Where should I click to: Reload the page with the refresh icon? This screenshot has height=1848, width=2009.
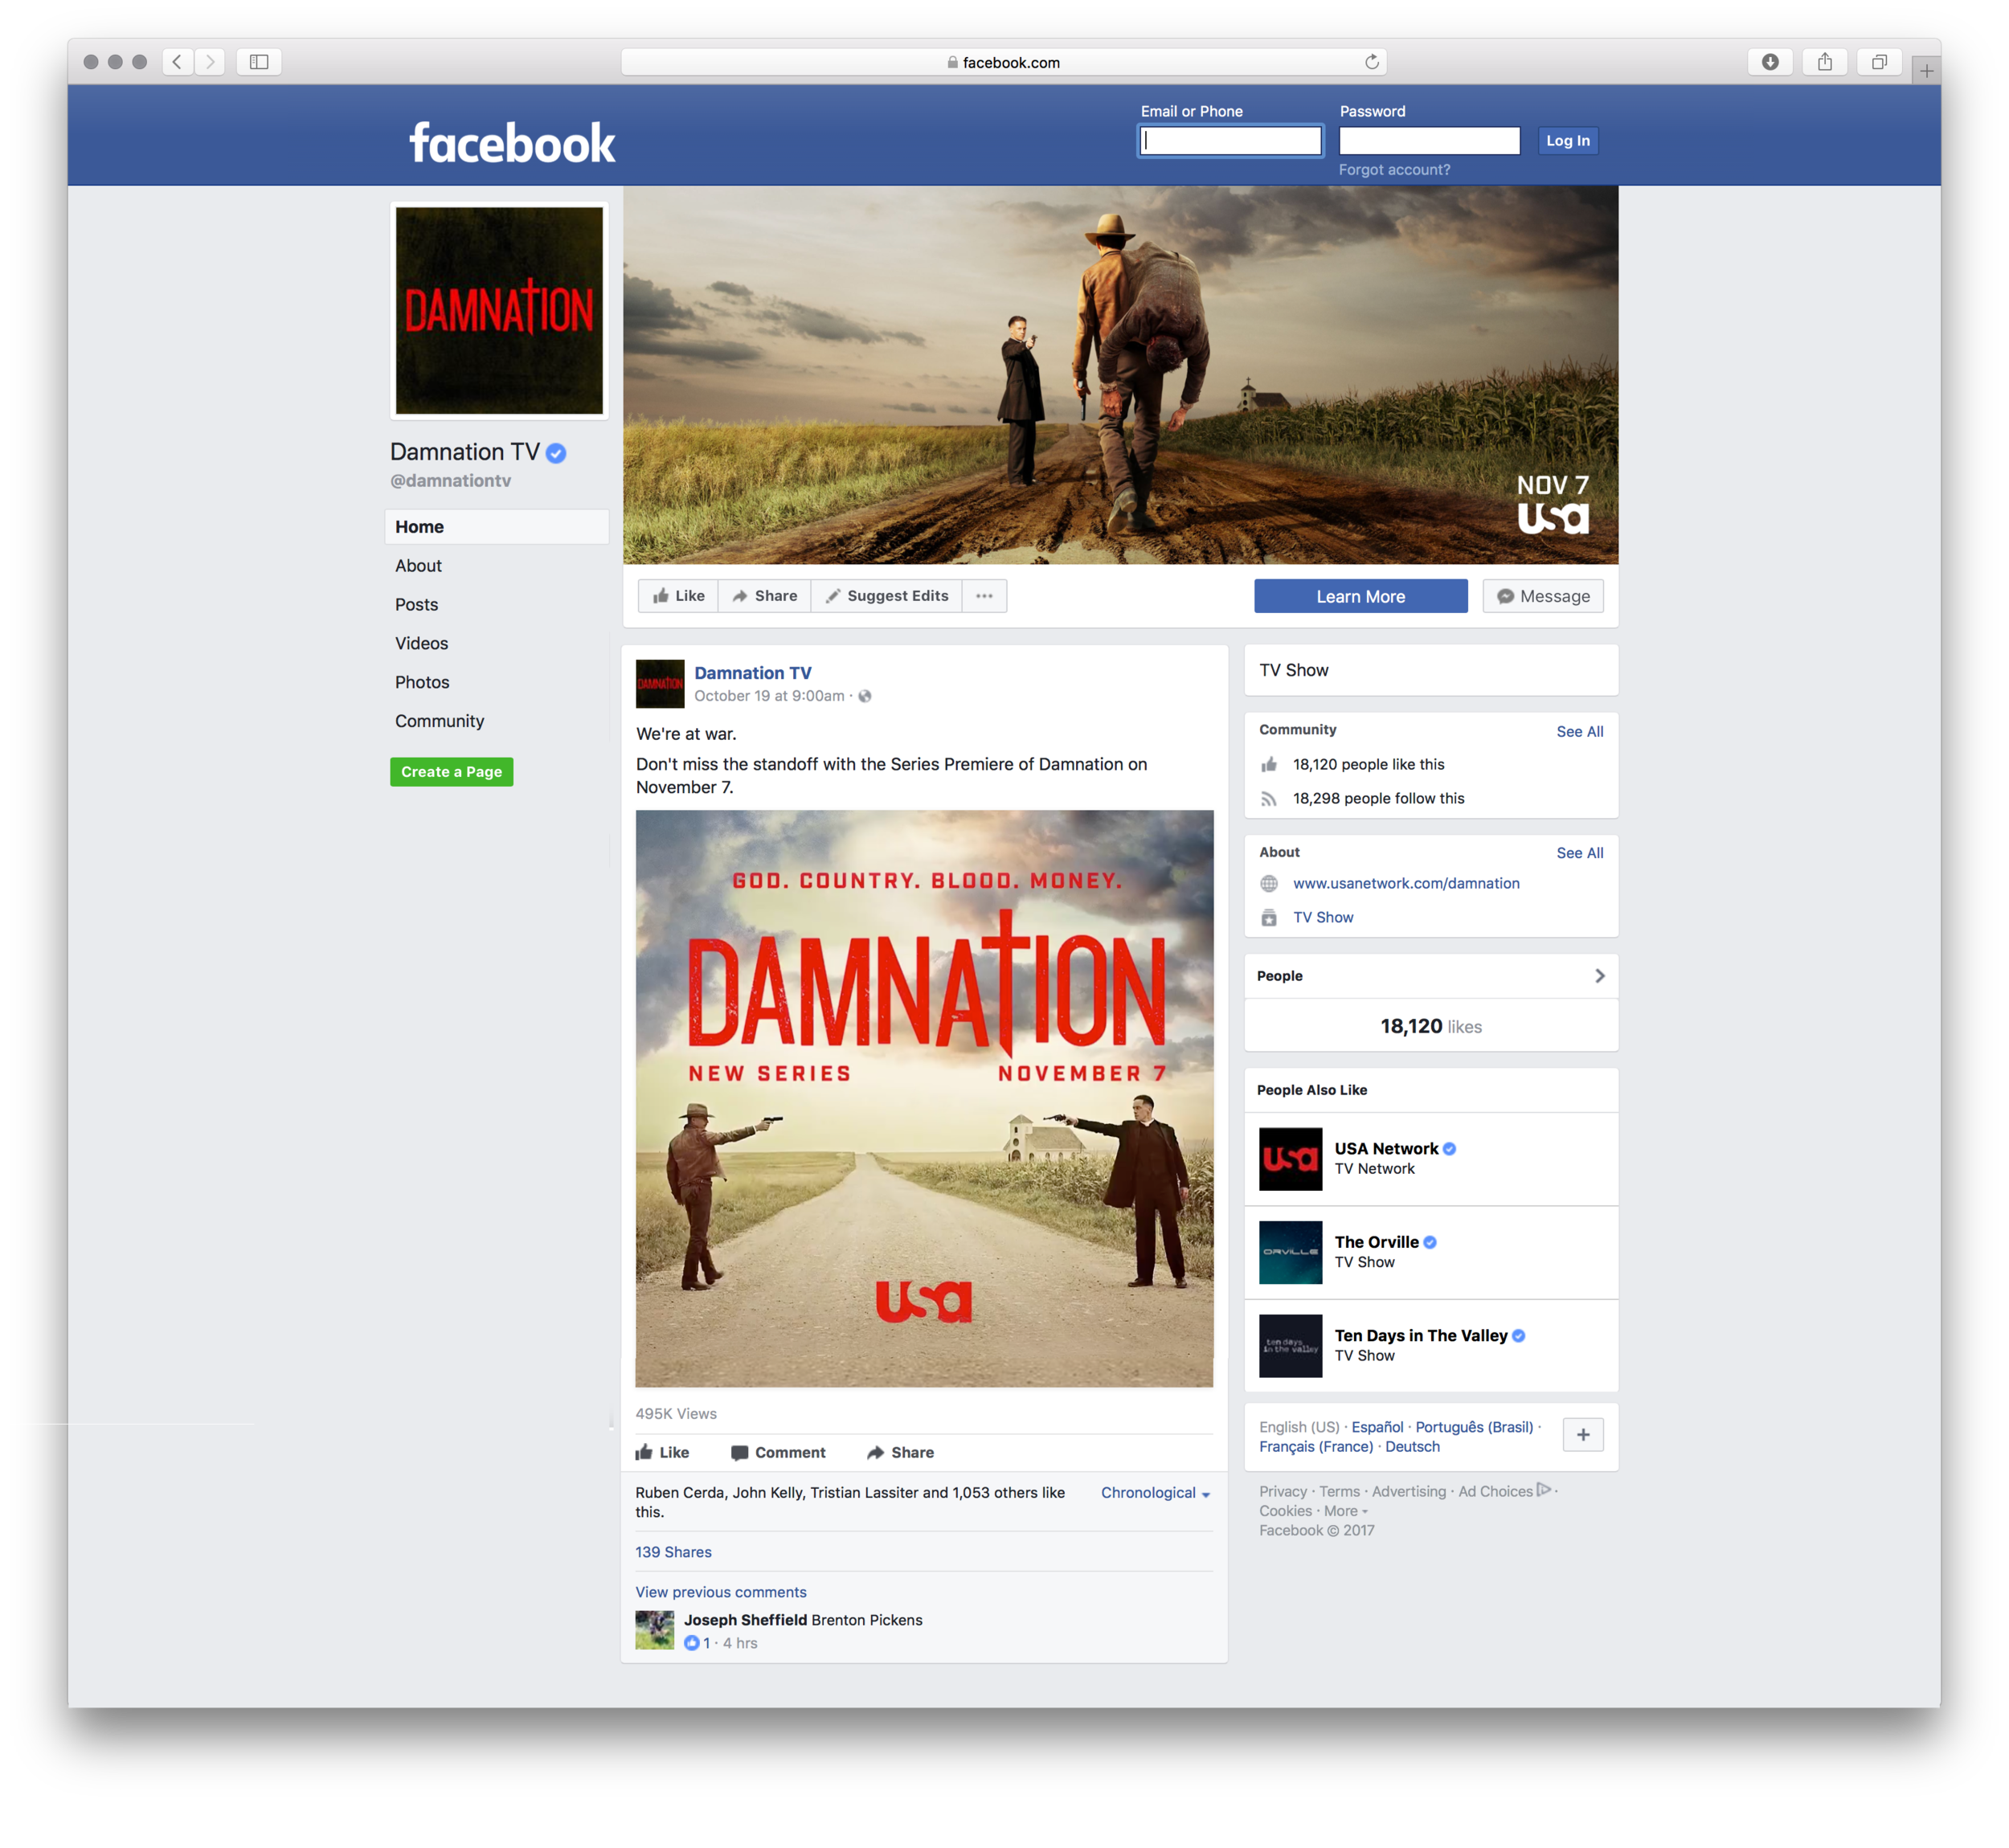coord(1371,62)
